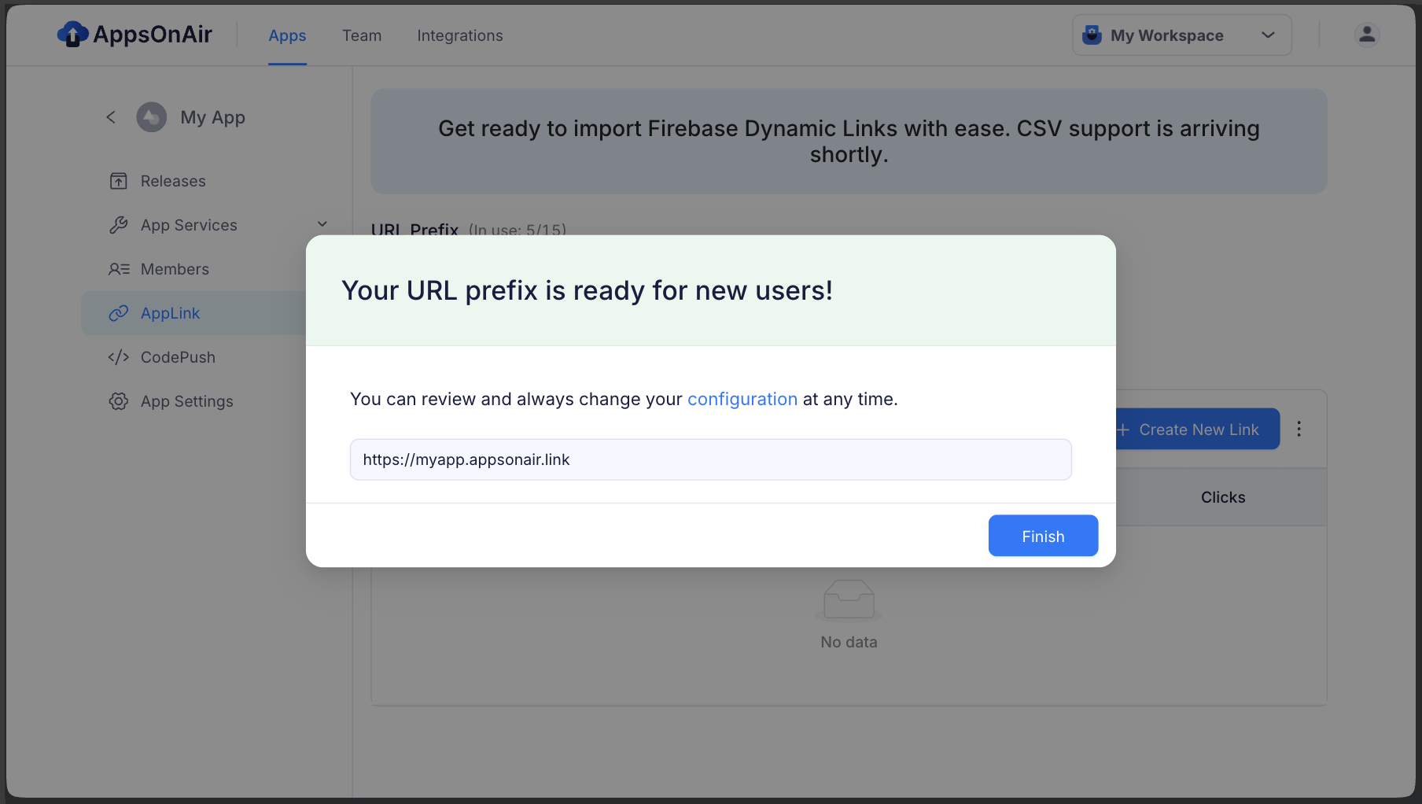1422x804 pixels.
Task: Click the URL prefix field in the dialog
Action: point(710,459)
